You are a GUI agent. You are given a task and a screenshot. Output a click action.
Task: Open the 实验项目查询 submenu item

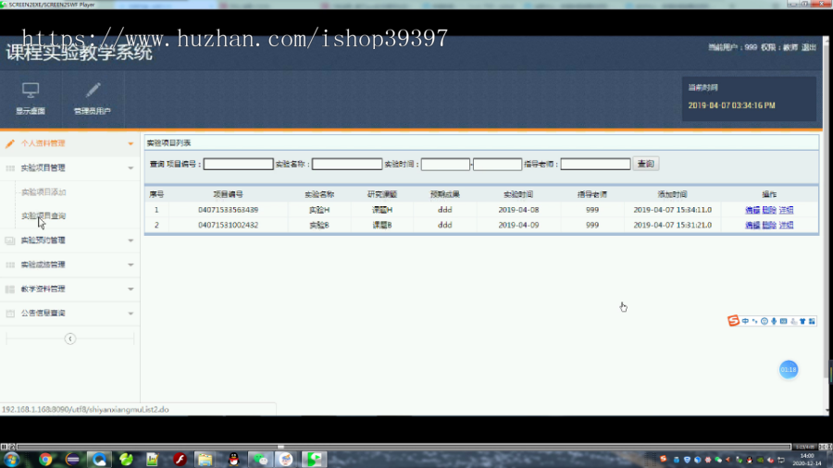pos(44,216)
